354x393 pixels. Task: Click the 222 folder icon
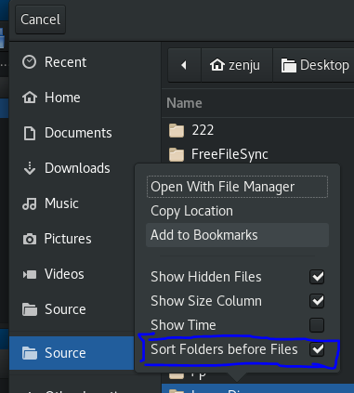pos(177,130)
